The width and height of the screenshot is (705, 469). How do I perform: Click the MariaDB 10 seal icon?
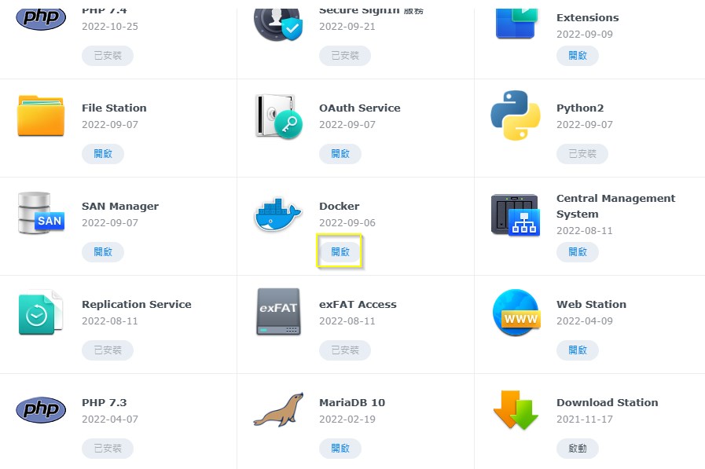pyautogui.click(x=278, y=410)
